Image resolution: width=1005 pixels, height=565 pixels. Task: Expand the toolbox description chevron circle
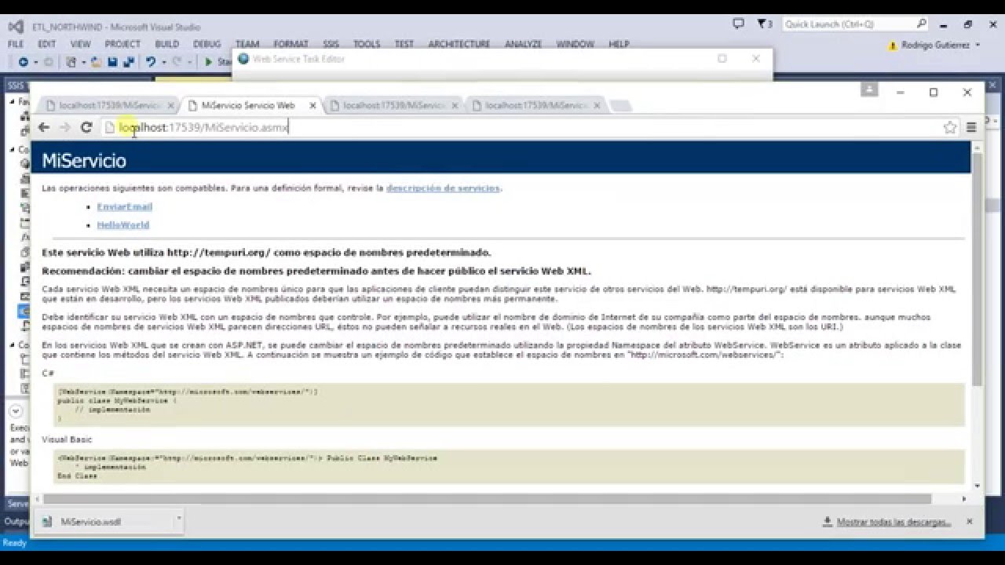point(15,411)
